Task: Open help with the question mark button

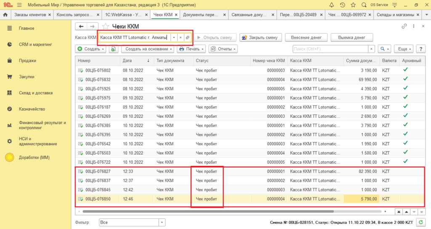Action: [420, 49]
